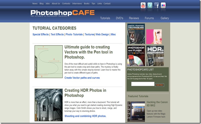Open Books in top navigation

[87, 4]
